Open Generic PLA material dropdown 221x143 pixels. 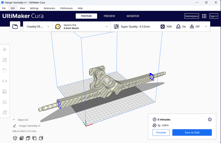point(81,27)
